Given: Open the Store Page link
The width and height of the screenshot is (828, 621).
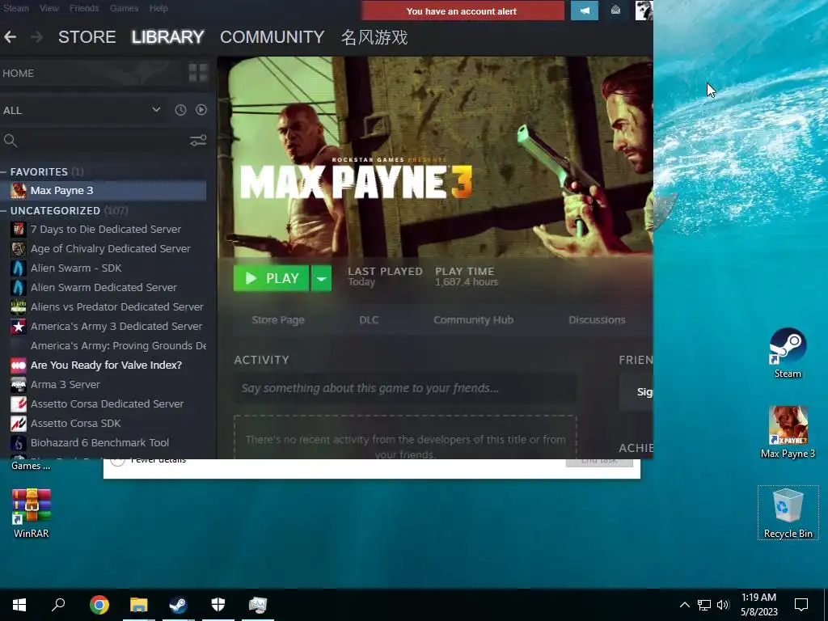Looking at the screenshot, I should coord(278,320).
